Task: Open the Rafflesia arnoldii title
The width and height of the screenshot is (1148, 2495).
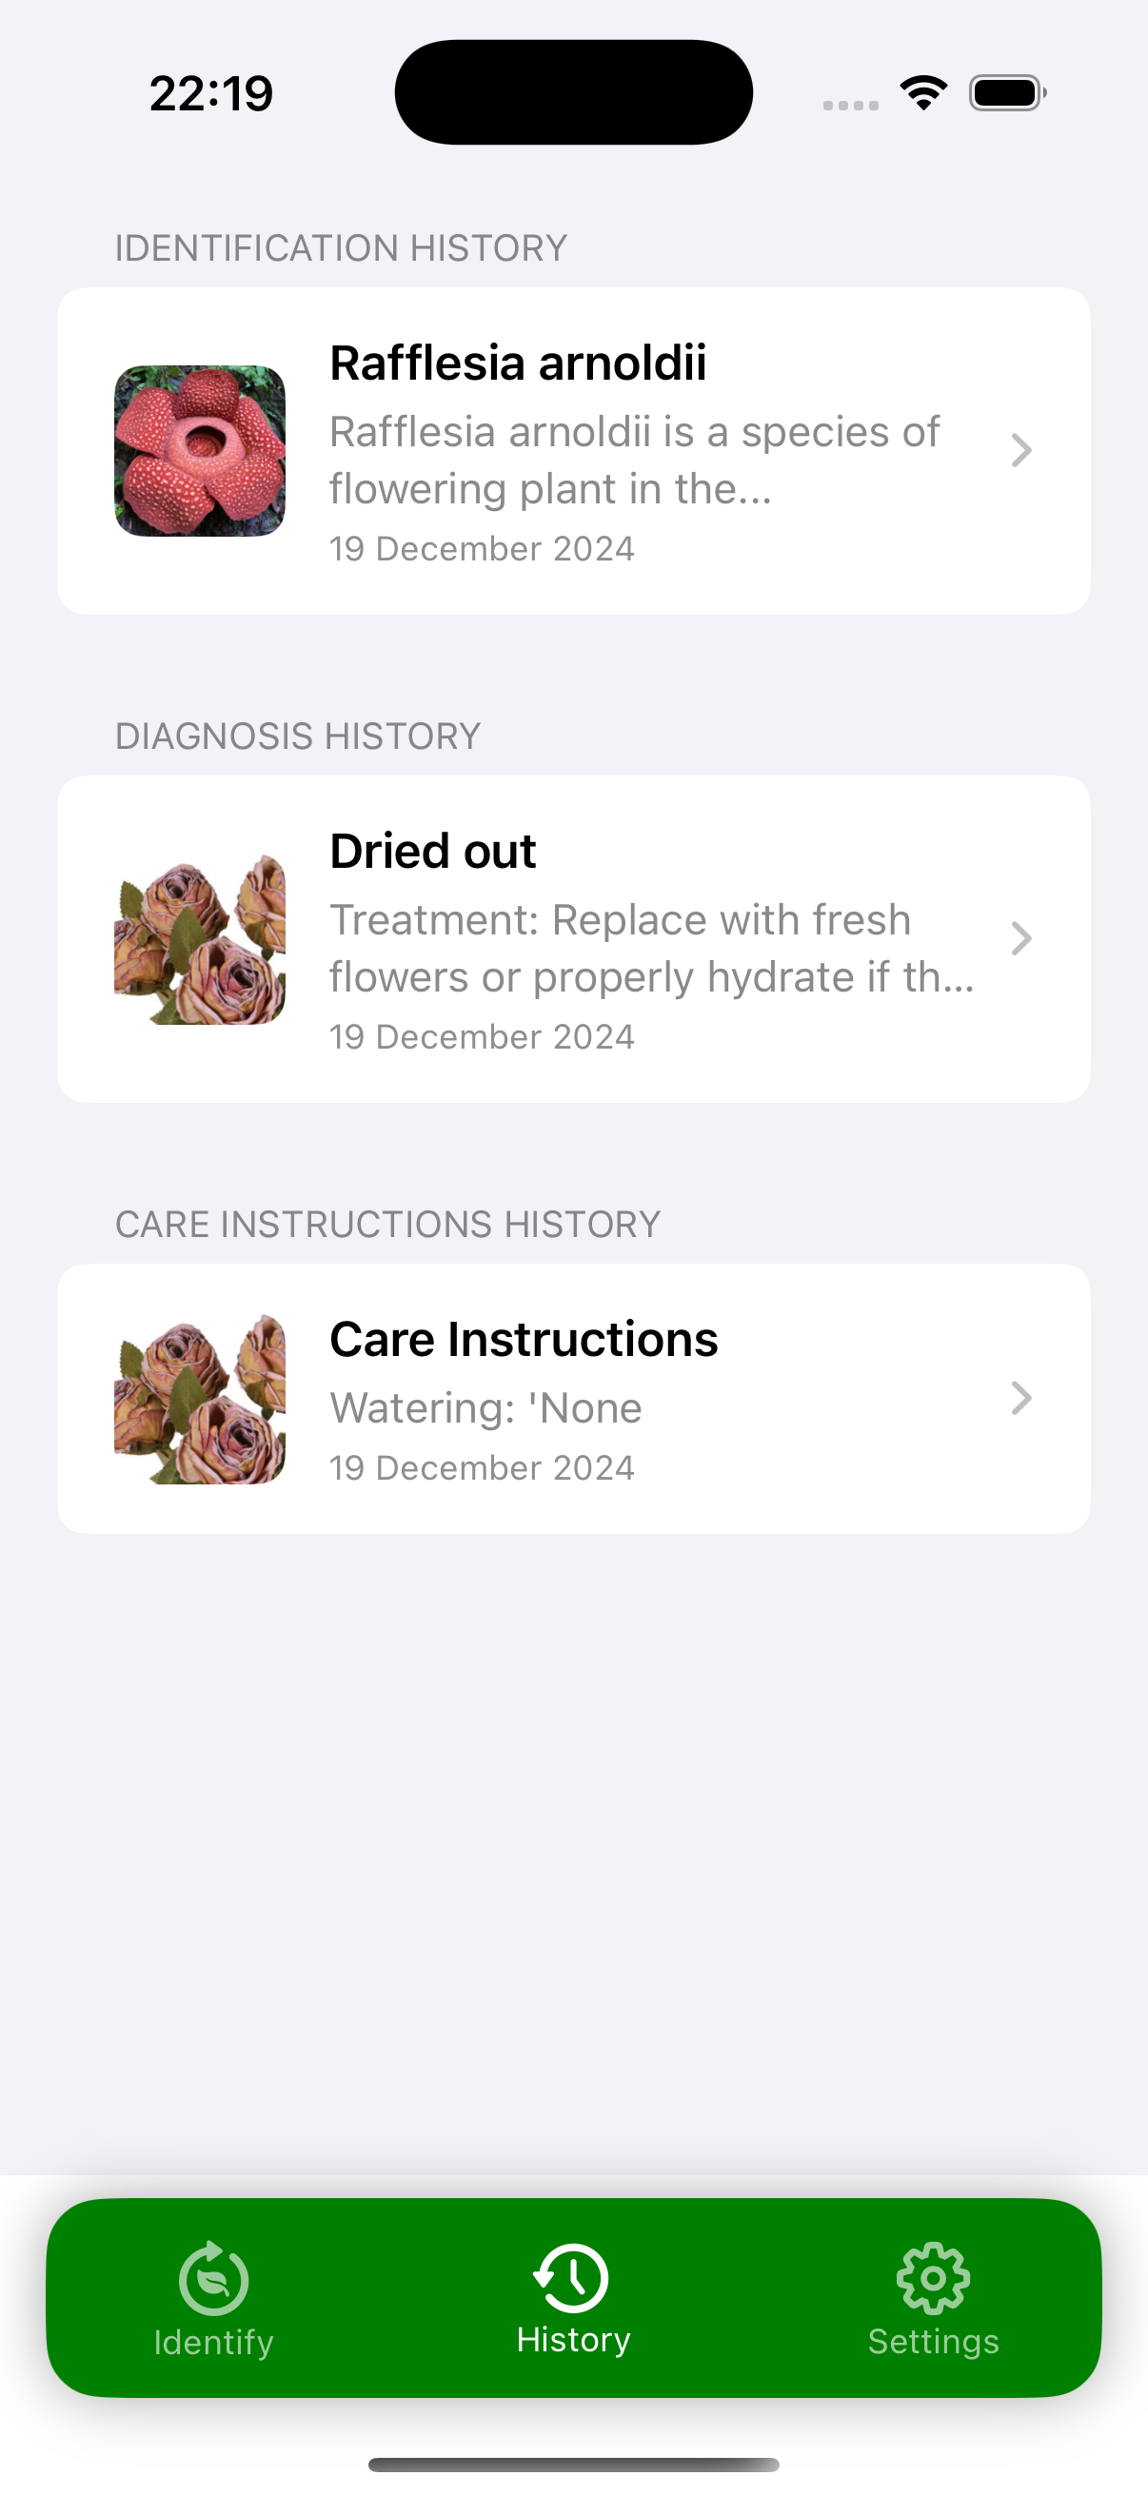Action: click(x=517, y=363)
